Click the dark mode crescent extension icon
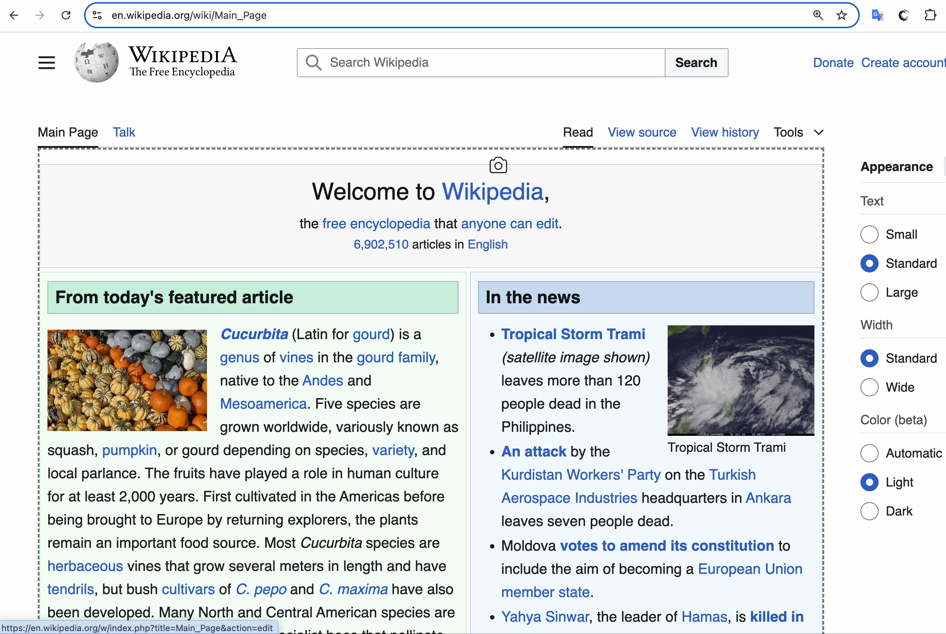The height and width of the screenshot is (634, 946). (x=904, y=15)
